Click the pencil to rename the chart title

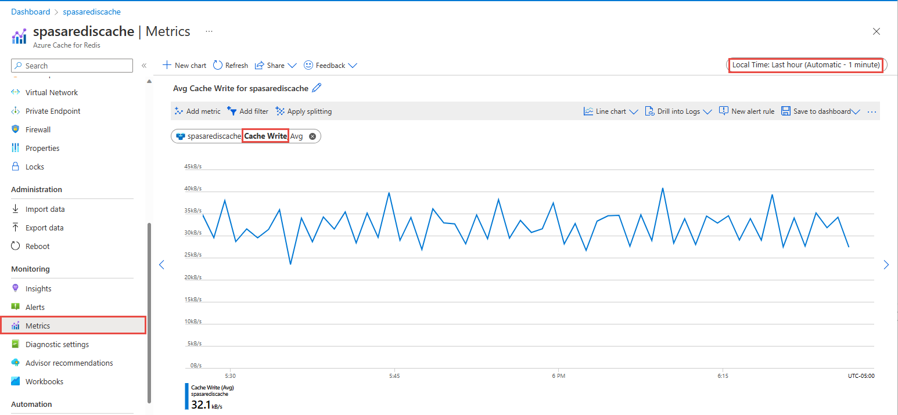(x=317, y=88)
